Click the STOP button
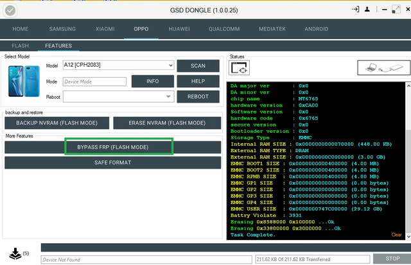Image resolution: width=411 pixels, height=265 pixels. tap(392, 259)
